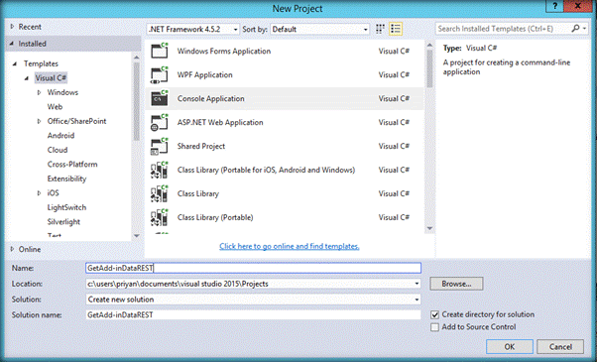597x362 pixels.
Task: Click the Solution name input field
Action: coord(253,315)
